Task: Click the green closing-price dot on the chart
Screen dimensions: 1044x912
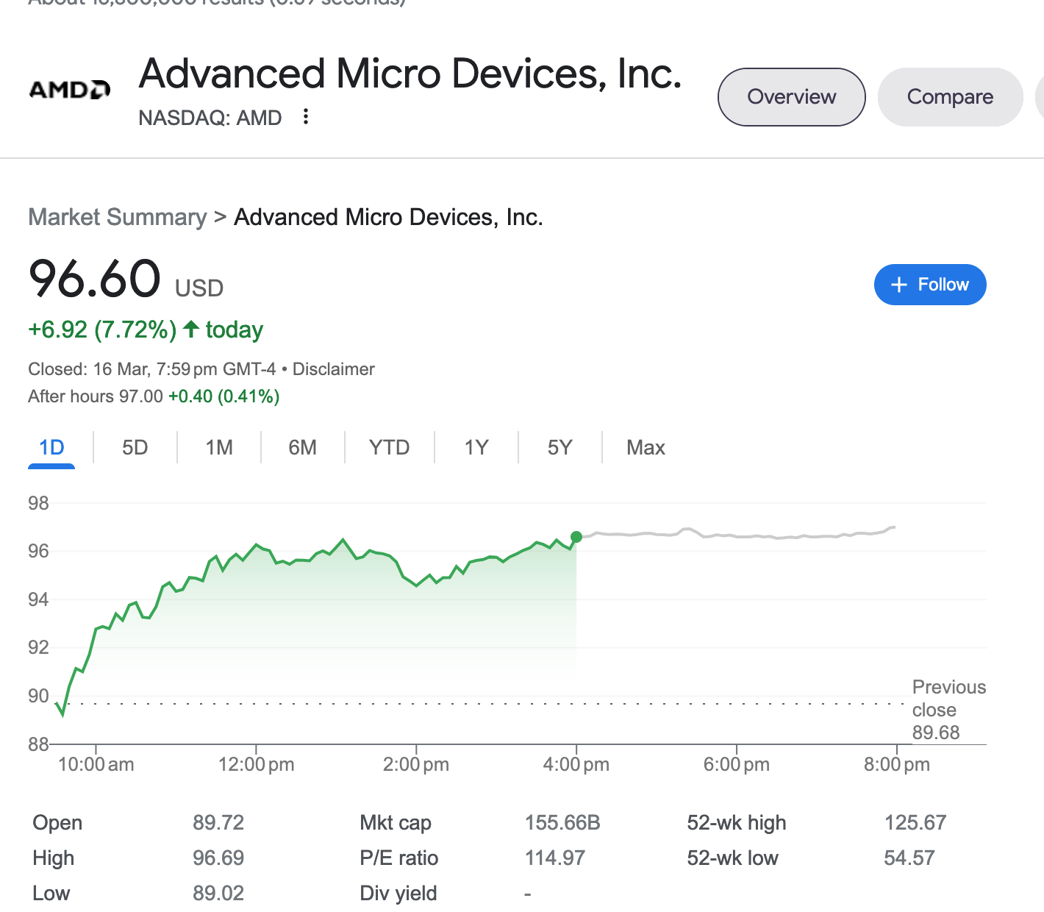Action: pyautogui.click(x=576, y=537)
